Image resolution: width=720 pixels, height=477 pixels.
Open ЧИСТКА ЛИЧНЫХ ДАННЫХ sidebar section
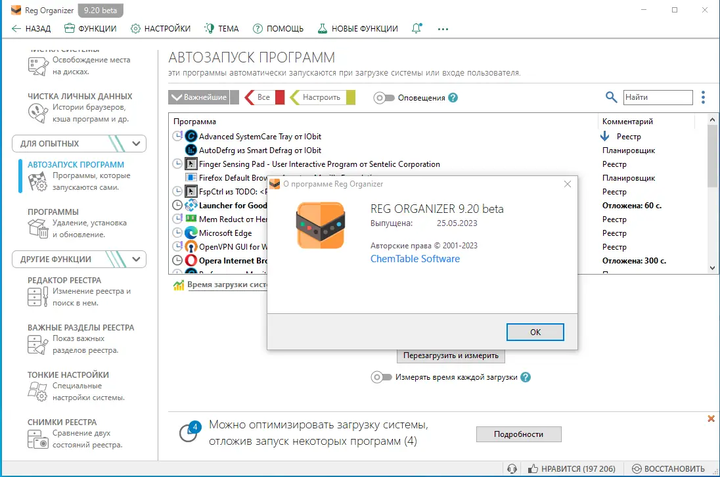click(80, 97)
